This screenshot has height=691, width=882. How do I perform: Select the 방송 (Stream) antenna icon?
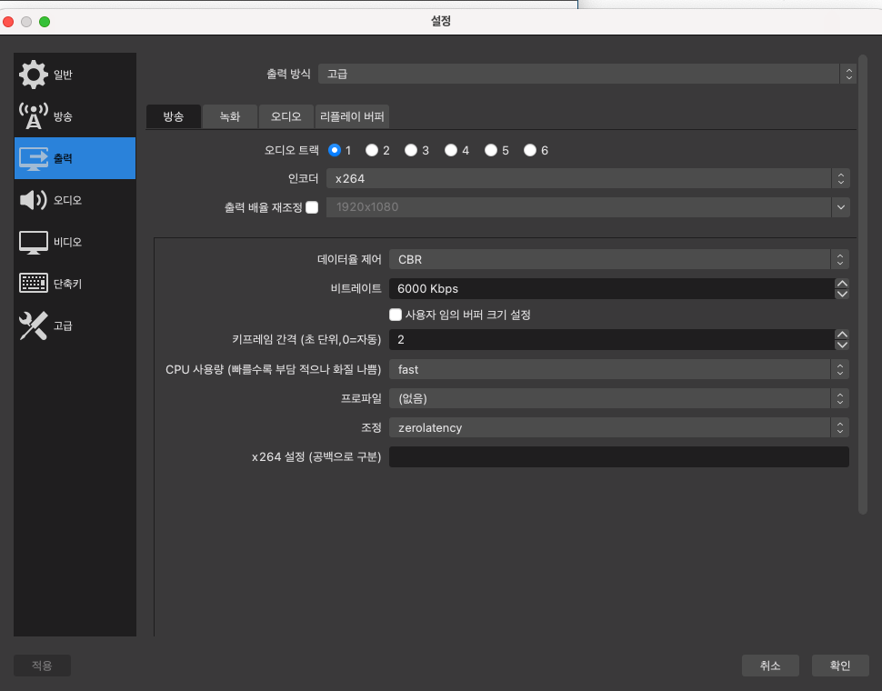pos(34,116)
